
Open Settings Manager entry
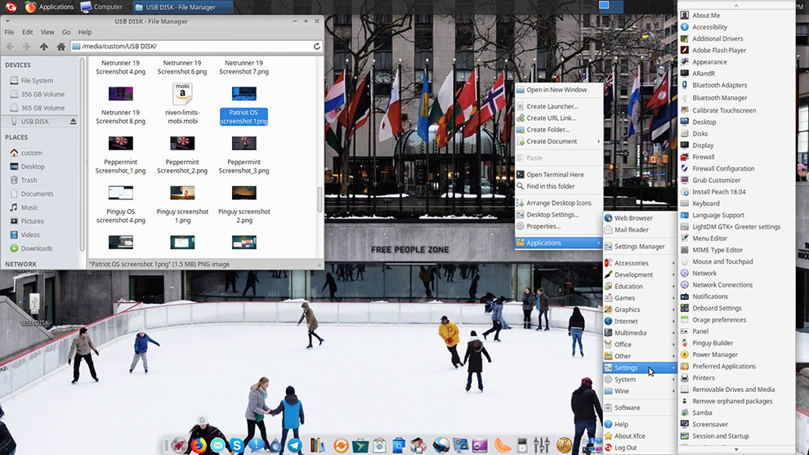640,247
